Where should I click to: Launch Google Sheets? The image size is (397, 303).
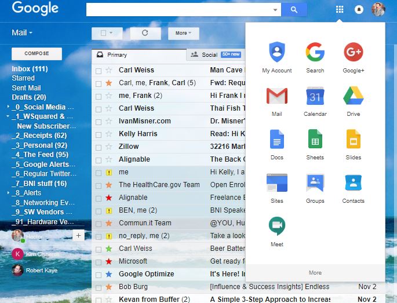coord(315,144)
